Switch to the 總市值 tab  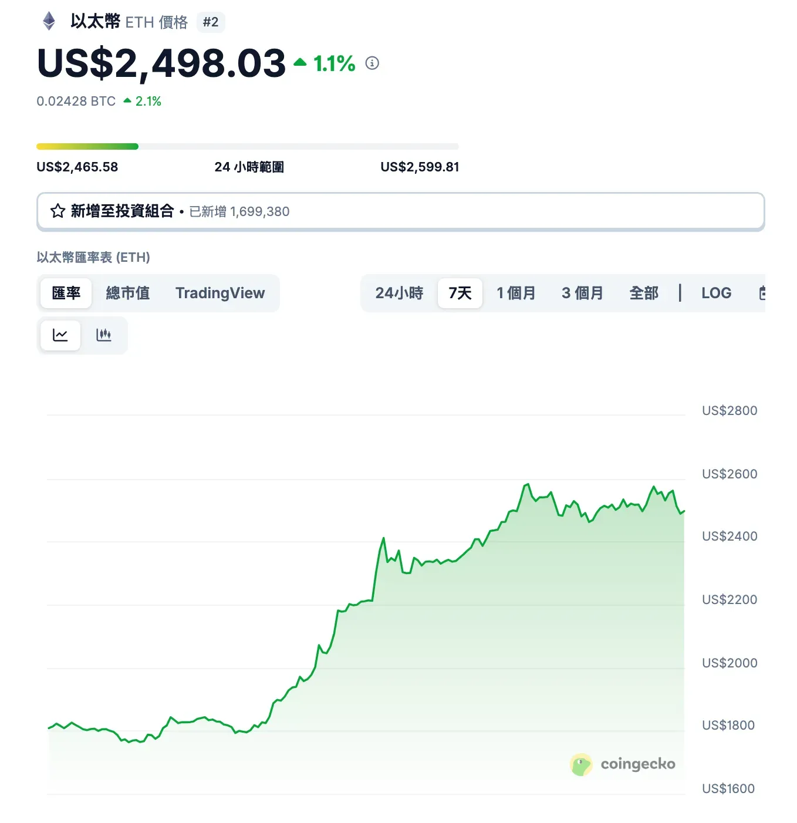(128, 293)
